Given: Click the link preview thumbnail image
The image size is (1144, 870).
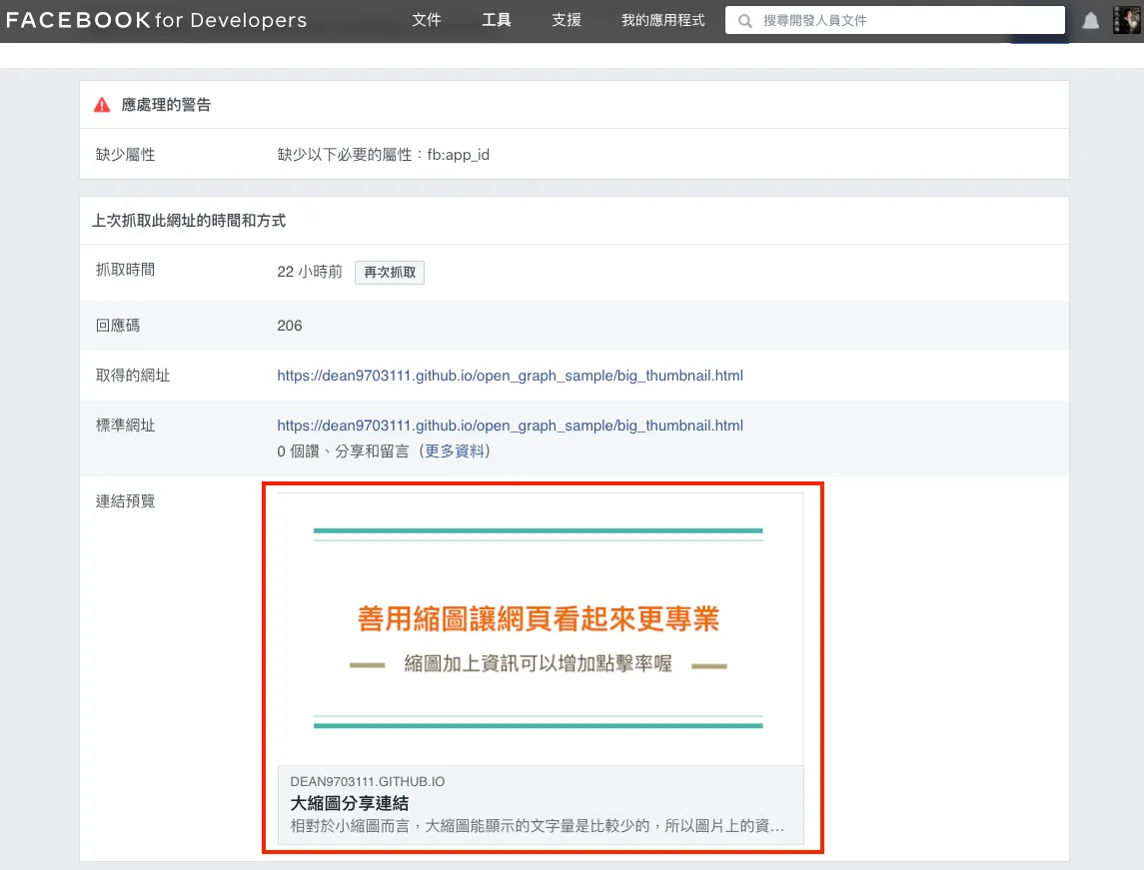Looking at the screenshot, I should [540, 629].
